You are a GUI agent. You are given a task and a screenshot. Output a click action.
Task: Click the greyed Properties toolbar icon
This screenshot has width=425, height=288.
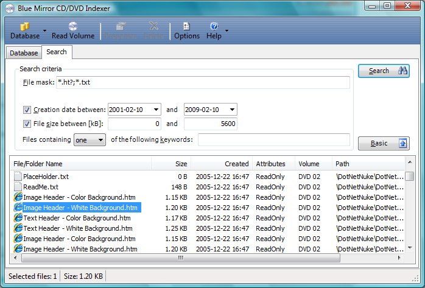click(121, 26)
